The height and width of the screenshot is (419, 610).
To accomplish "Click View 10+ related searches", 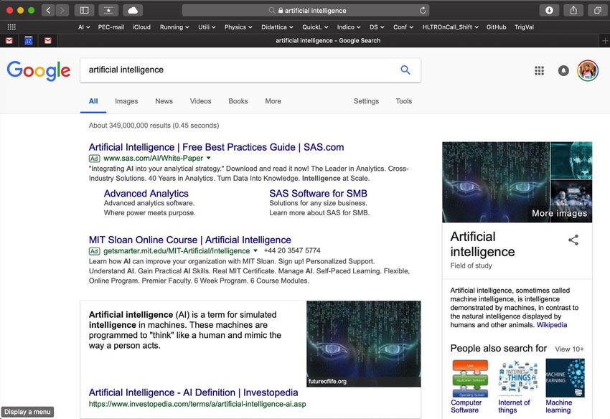I will (569, 349).
